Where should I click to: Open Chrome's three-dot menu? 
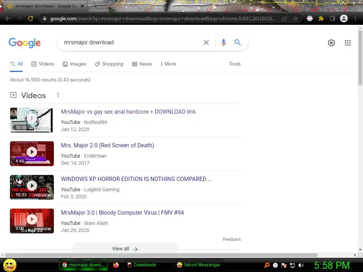point(355,18)
